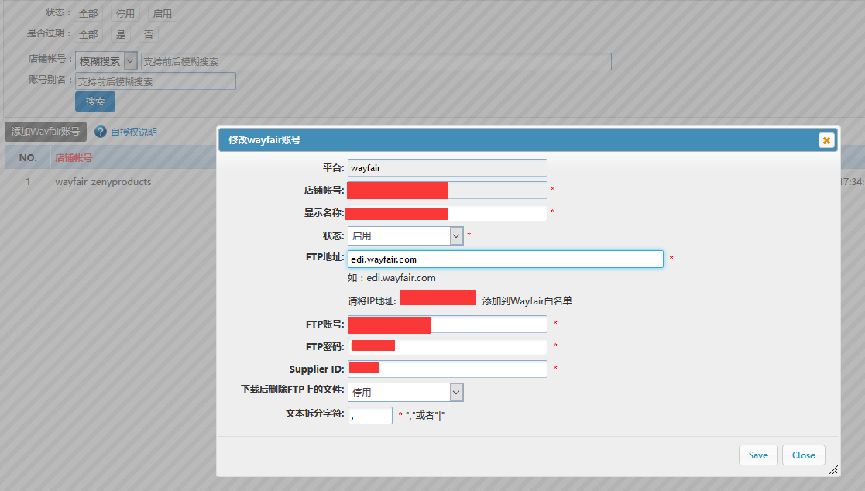Expand the delete FTP files after download dropdown
The image size is (865, 491).
[x=405, y=393]
